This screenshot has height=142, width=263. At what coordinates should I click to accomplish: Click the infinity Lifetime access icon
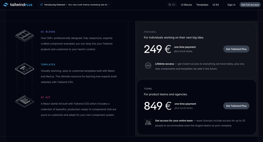[148, 66]
